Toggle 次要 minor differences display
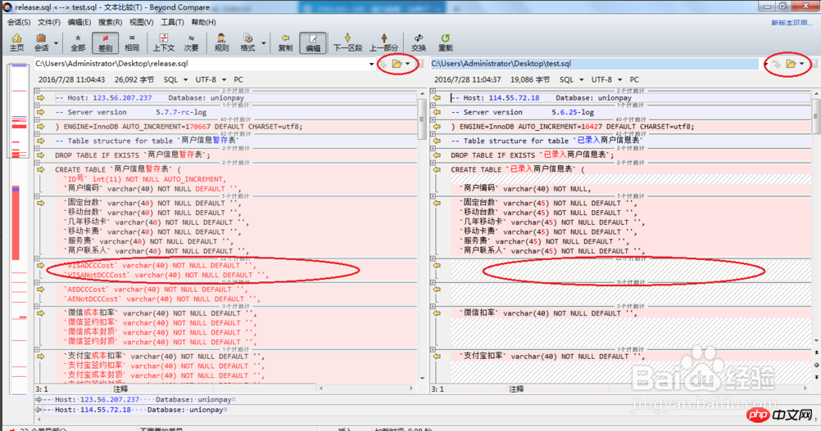 (191, 43)
